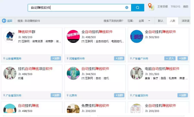194x117 pixels.
Task: Open avatar of the 北京市 group
Action: coord(73,73)
